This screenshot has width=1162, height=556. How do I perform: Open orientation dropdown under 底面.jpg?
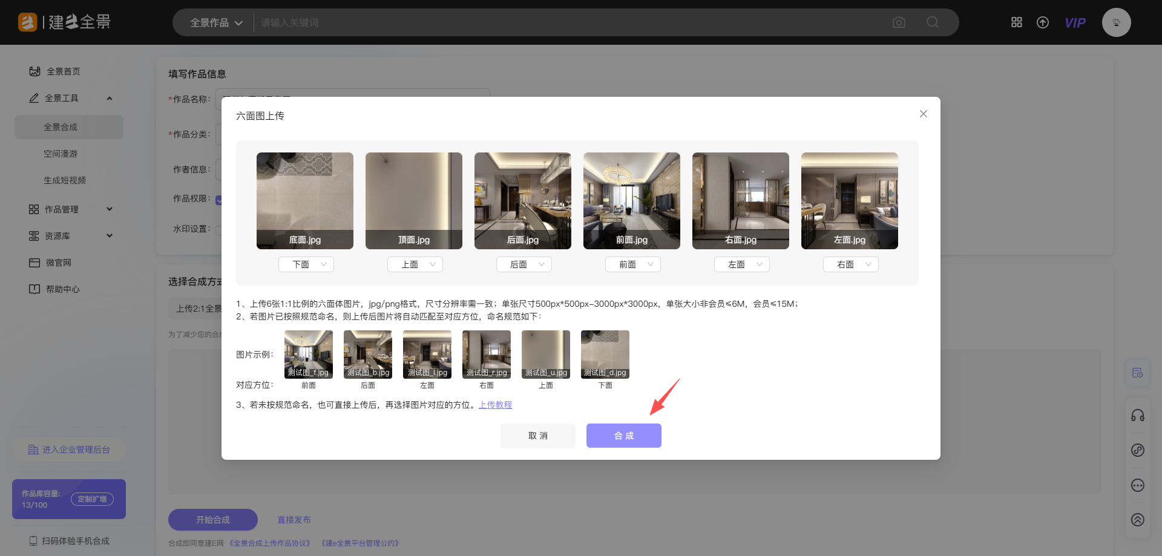[306, 264]
